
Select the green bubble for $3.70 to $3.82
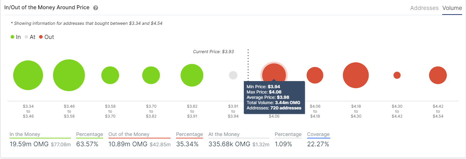click(151, 75)
